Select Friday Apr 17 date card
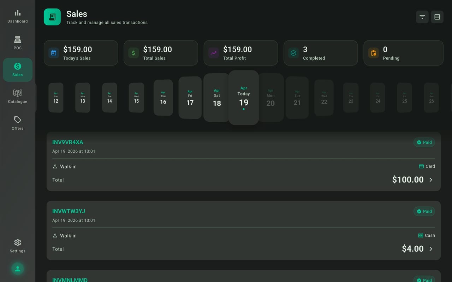 click(190, 98)
